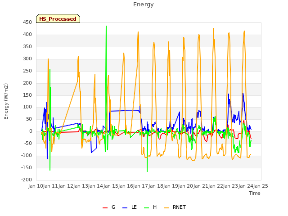Click the Jan 25 x-axis label
Viewport: 288px width, 216px height.
pyautogui.click(x=261, y=186)
